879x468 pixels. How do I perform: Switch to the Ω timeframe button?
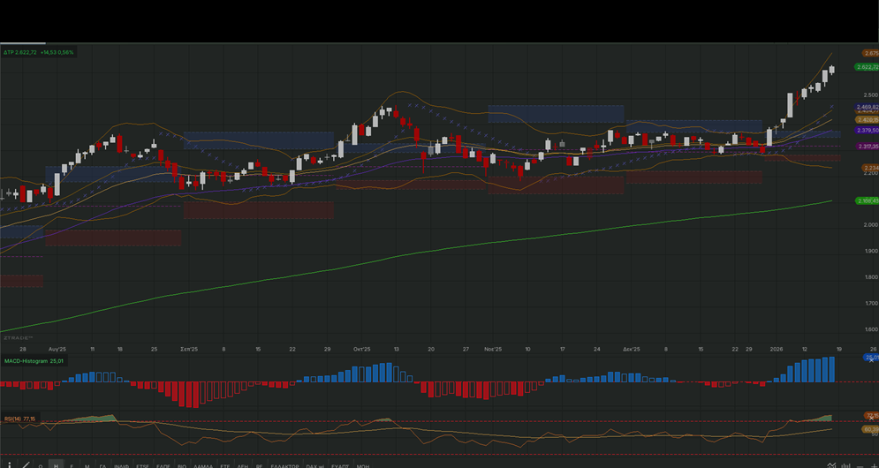pos(41,466)
